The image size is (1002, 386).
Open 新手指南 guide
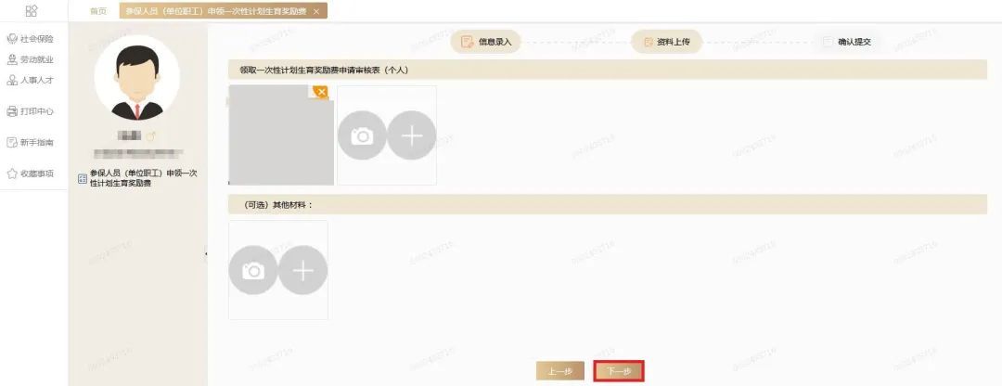click(30, 143)
